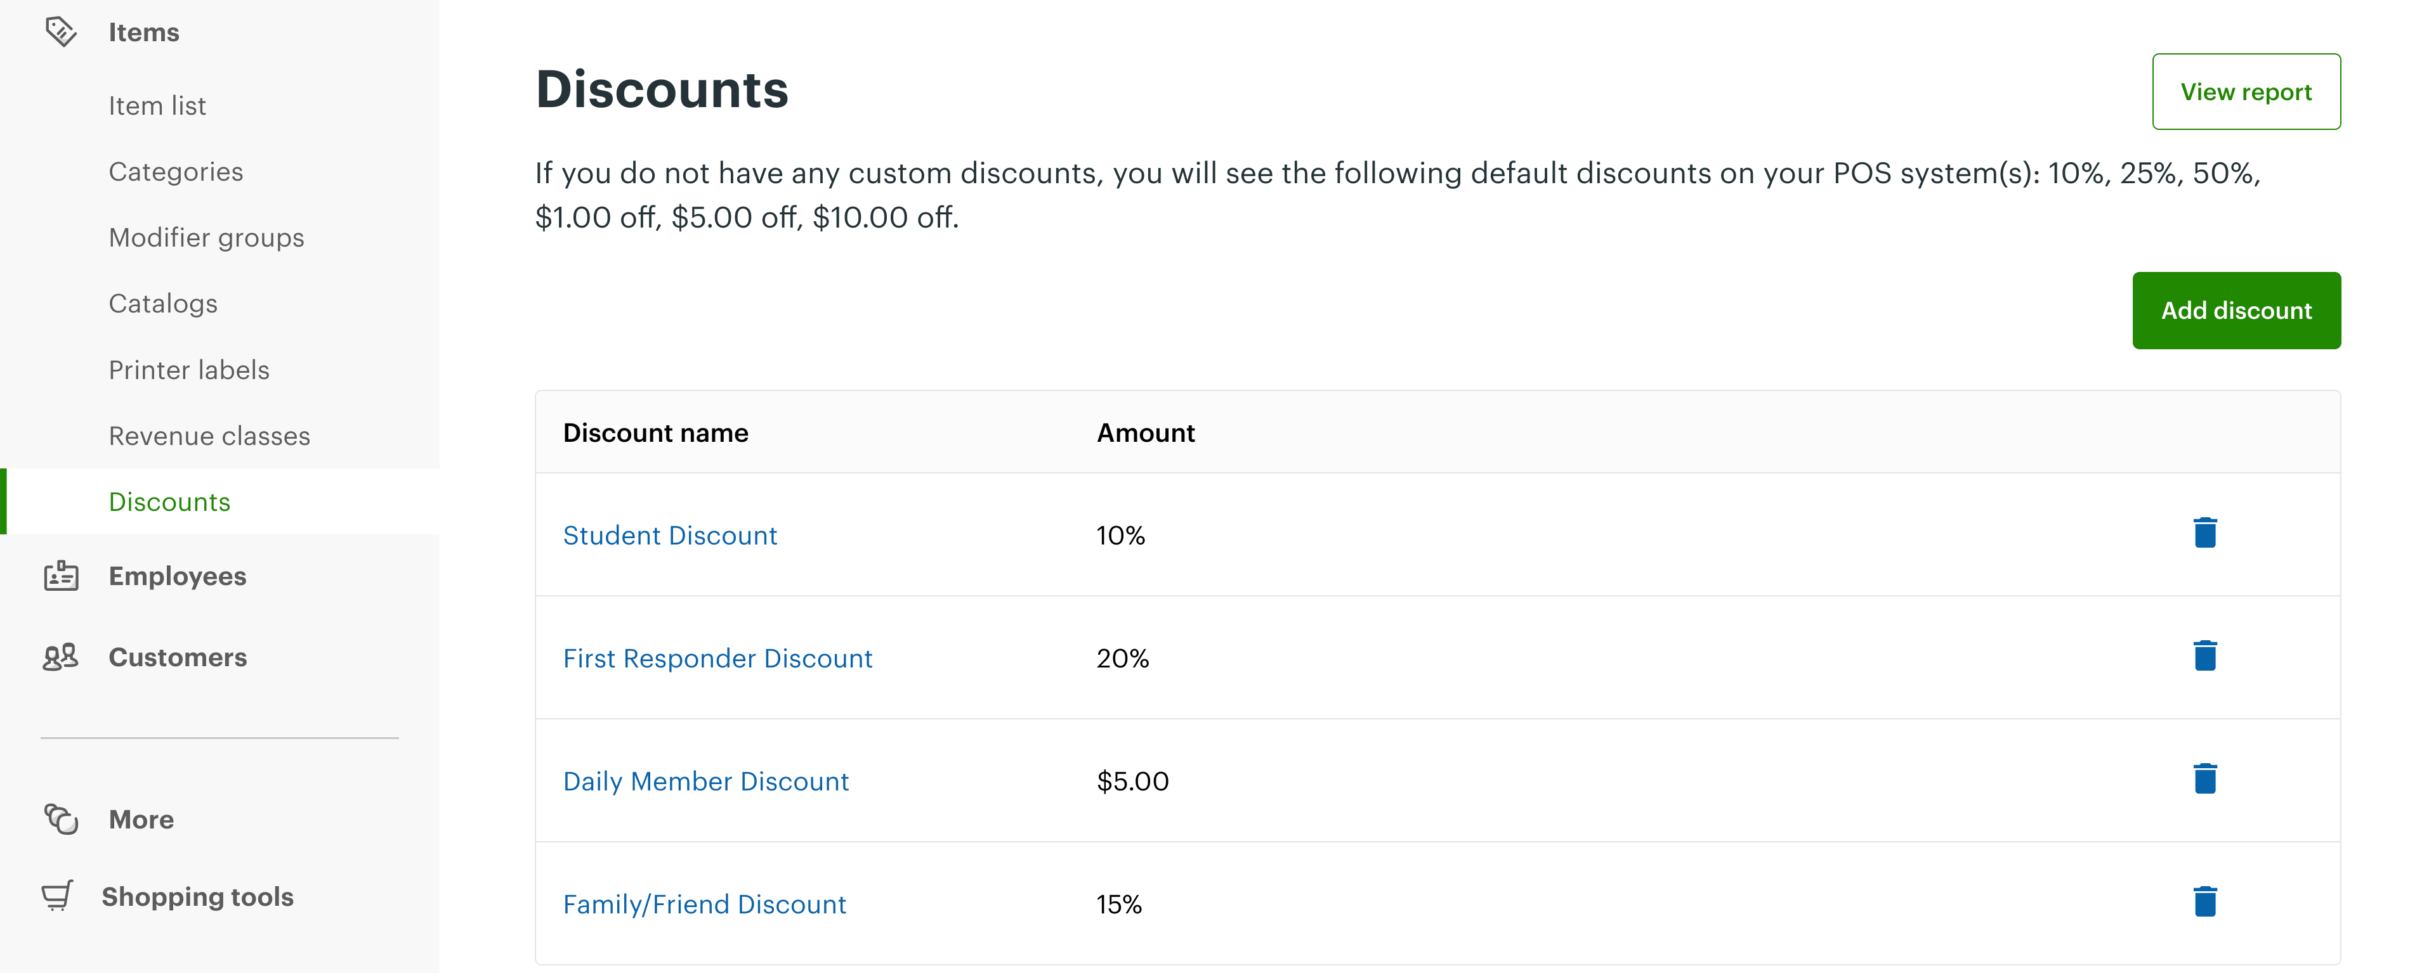Delete the Student Discount entry
The width and height of the screenshot is (2436, 973).
pyautogui.click(x=2204, y=534)
